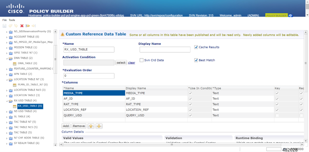Screen dimensions: 309x152
Task: Check Key checkbox in QUERY_USD row
Action: (x=277, y=115)
